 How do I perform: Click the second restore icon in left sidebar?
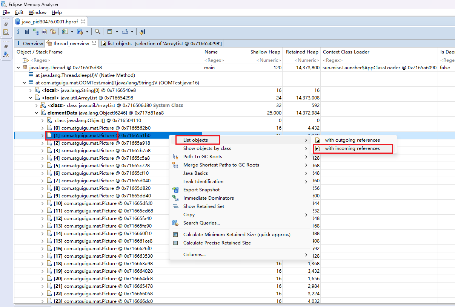click(x=6, y=46)
